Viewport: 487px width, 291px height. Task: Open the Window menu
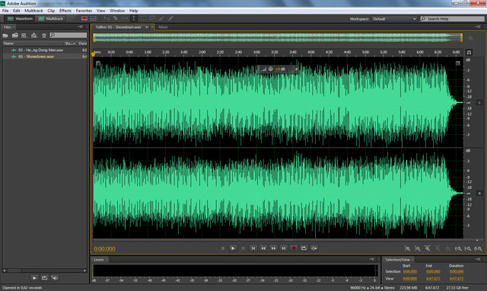pos(117,11)
